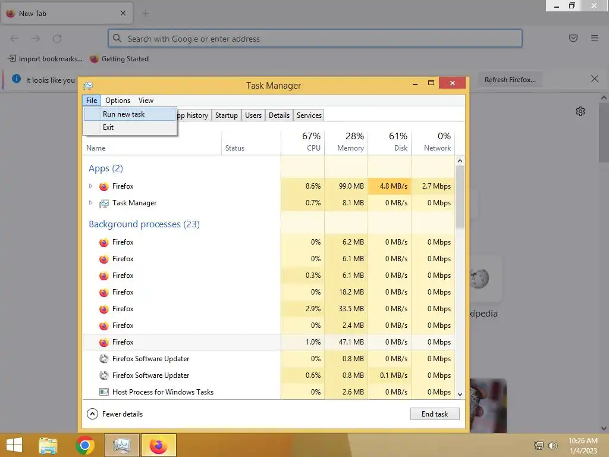Image resolution: width=609 pixels, height=457 pixels.
Task: Close the New Tab tab in Firefox
Action: click(x=123, y=13)
